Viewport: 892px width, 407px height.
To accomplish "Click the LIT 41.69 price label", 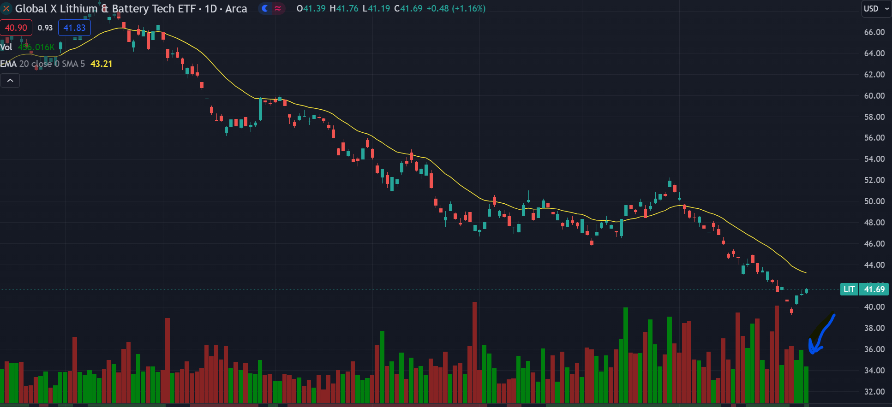I will tap(864, 289).
